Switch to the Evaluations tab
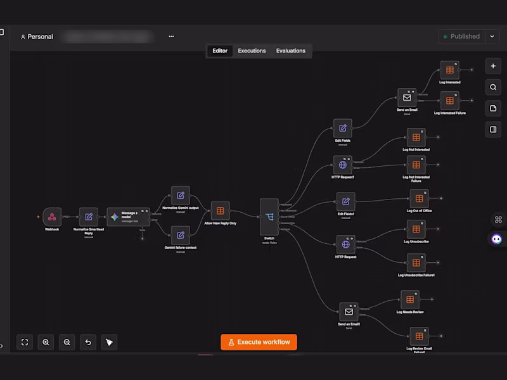The width and height of the screenshot is (507, 380). click(x=291, y=51)
